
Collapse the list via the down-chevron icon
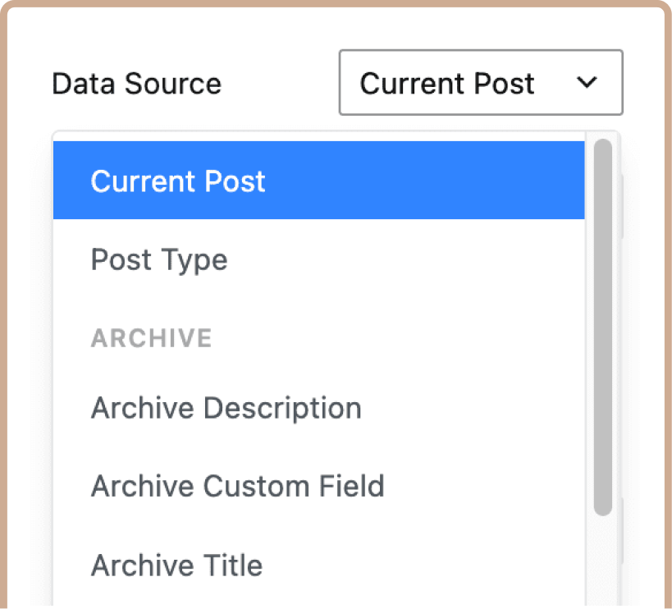[x=587, y=82]
